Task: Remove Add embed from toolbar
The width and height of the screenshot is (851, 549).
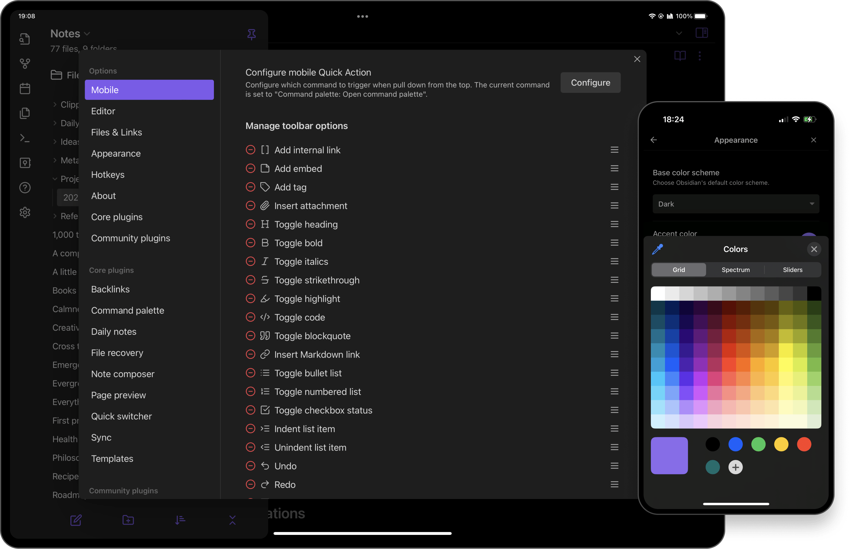Action: [251, 168]
